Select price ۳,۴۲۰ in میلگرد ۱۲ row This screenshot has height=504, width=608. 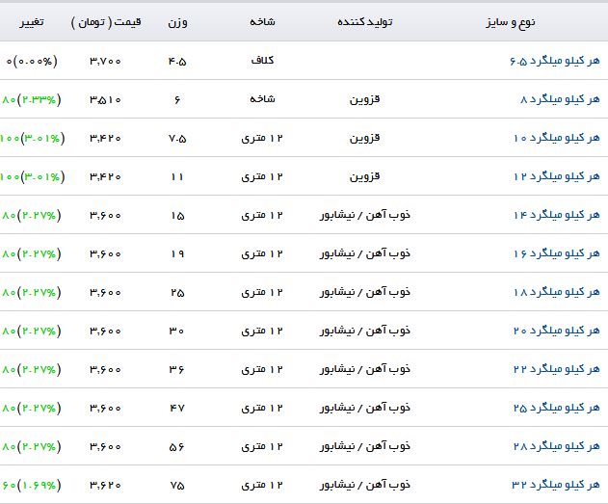(105, 176)
